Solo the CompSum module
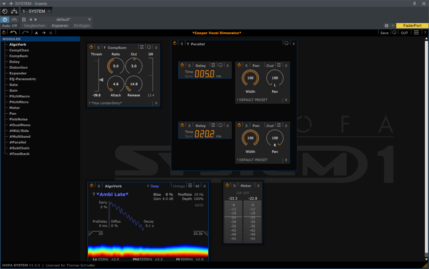429x269 pixels. point(99,47)
